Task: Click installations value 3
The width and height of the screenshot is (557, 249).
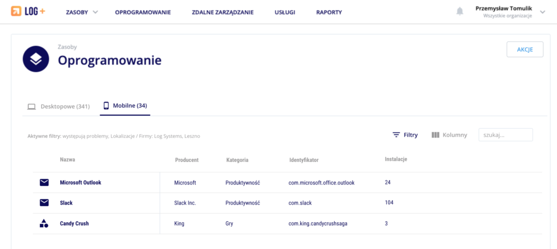Action: 386,223
